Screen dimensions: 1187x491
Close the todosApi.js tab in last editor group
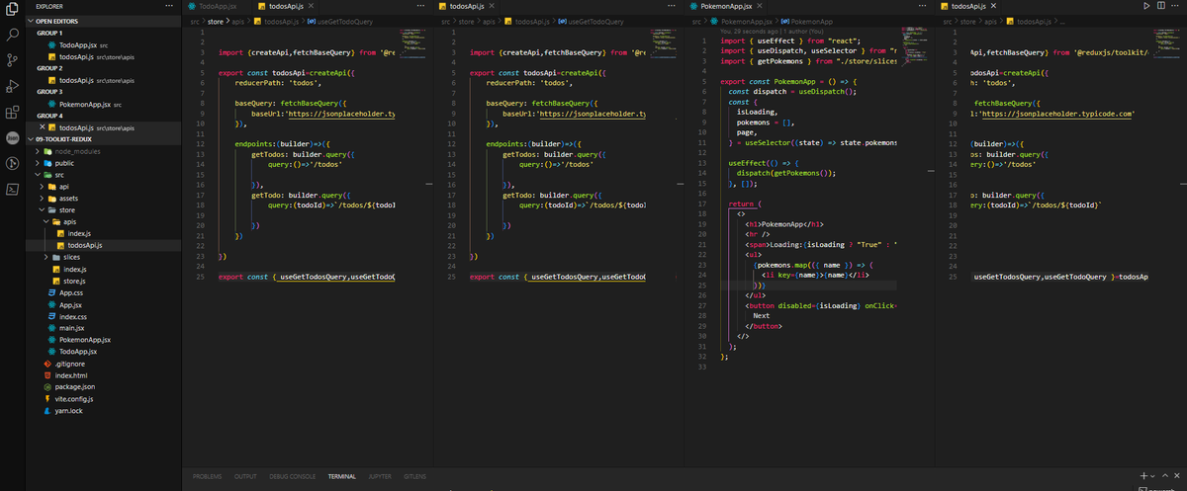click(x=994, y=7)
